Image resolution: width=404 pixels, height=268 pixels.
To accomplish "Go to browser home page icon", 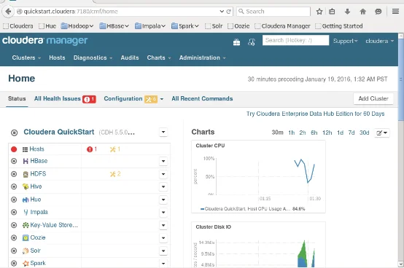I will 362,12.
